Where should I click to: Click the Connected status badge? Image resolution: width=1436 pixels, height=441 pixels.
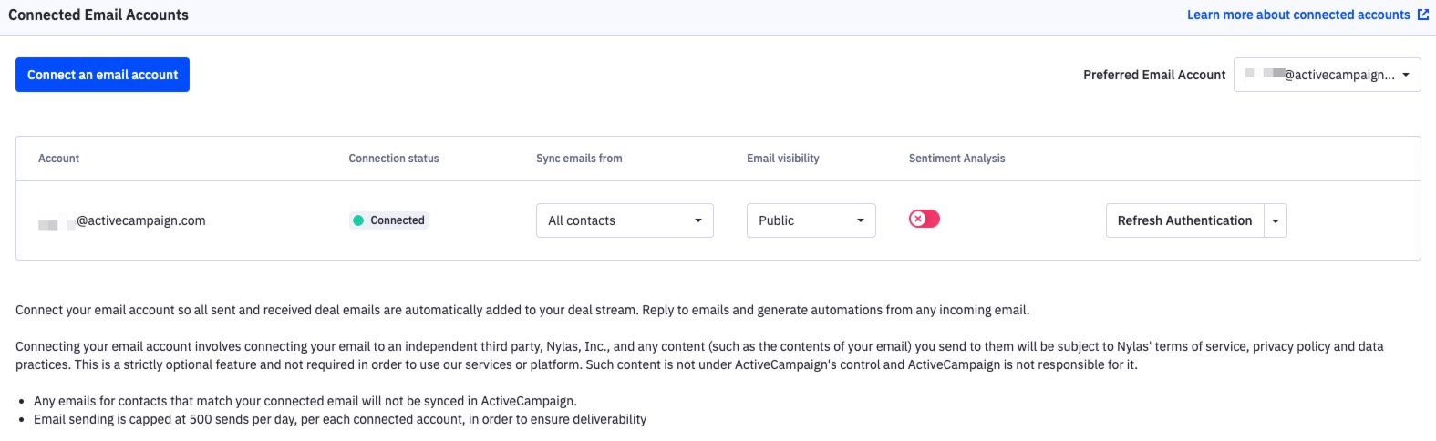click(389, 220)
